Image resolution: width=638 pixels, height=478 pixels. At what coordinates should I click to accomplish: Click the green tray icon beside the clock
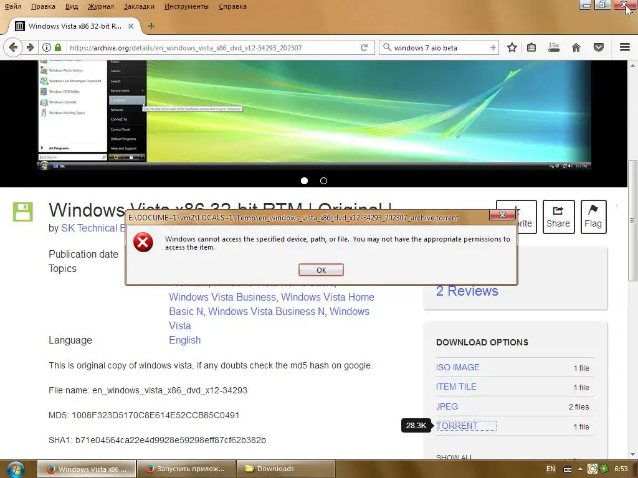[x=604, y=469]
